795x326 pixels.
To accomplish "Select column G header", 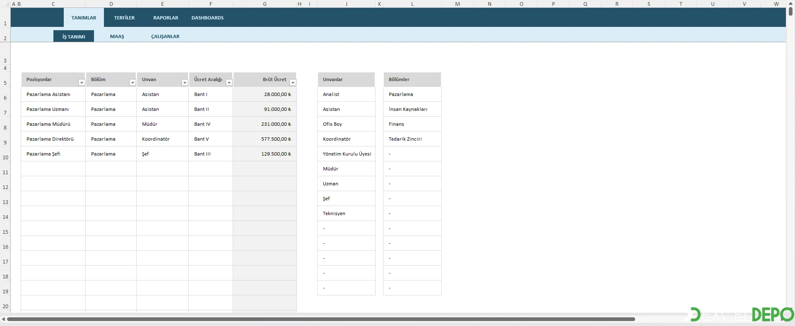I will coord(265,4).
